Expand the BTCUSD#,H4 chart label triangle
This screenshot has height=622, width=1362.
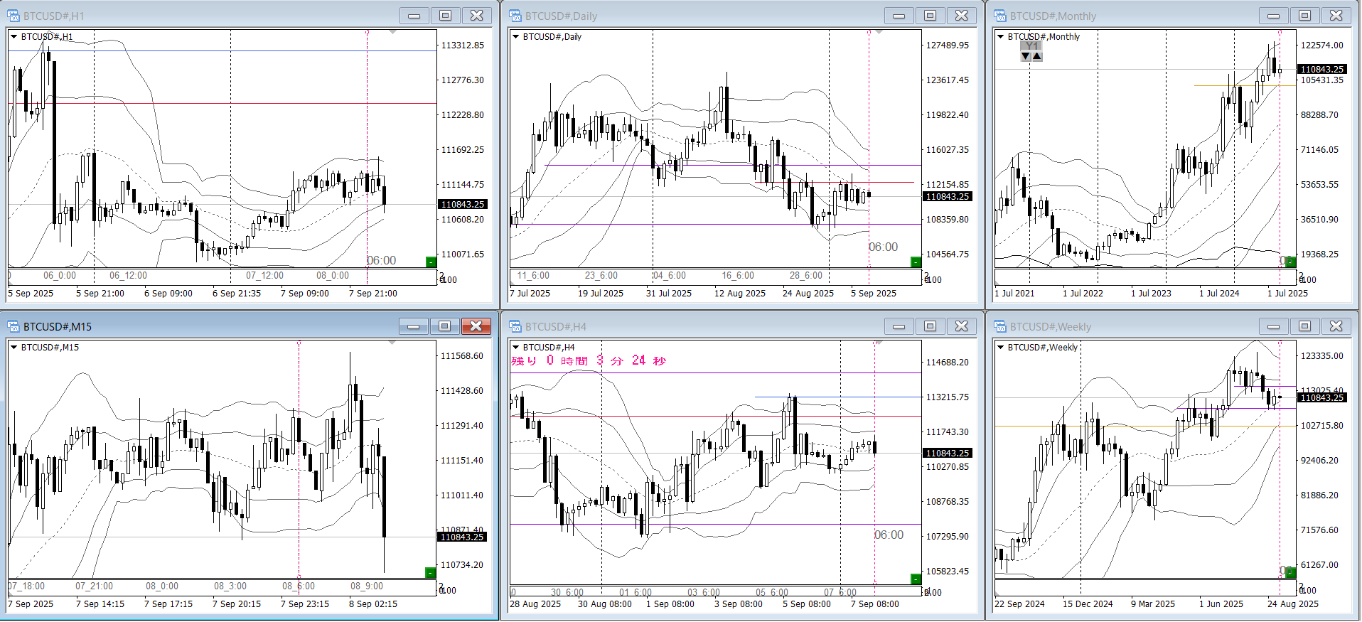(516, 347)
